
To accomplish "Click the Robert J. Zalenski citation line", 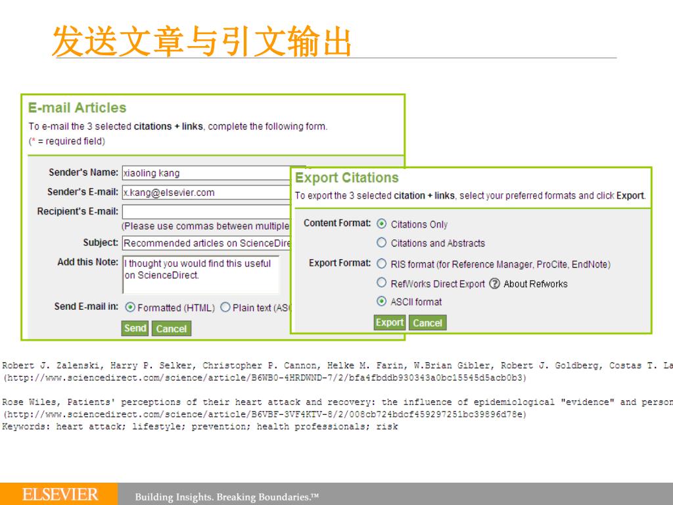I will point(336,366).
